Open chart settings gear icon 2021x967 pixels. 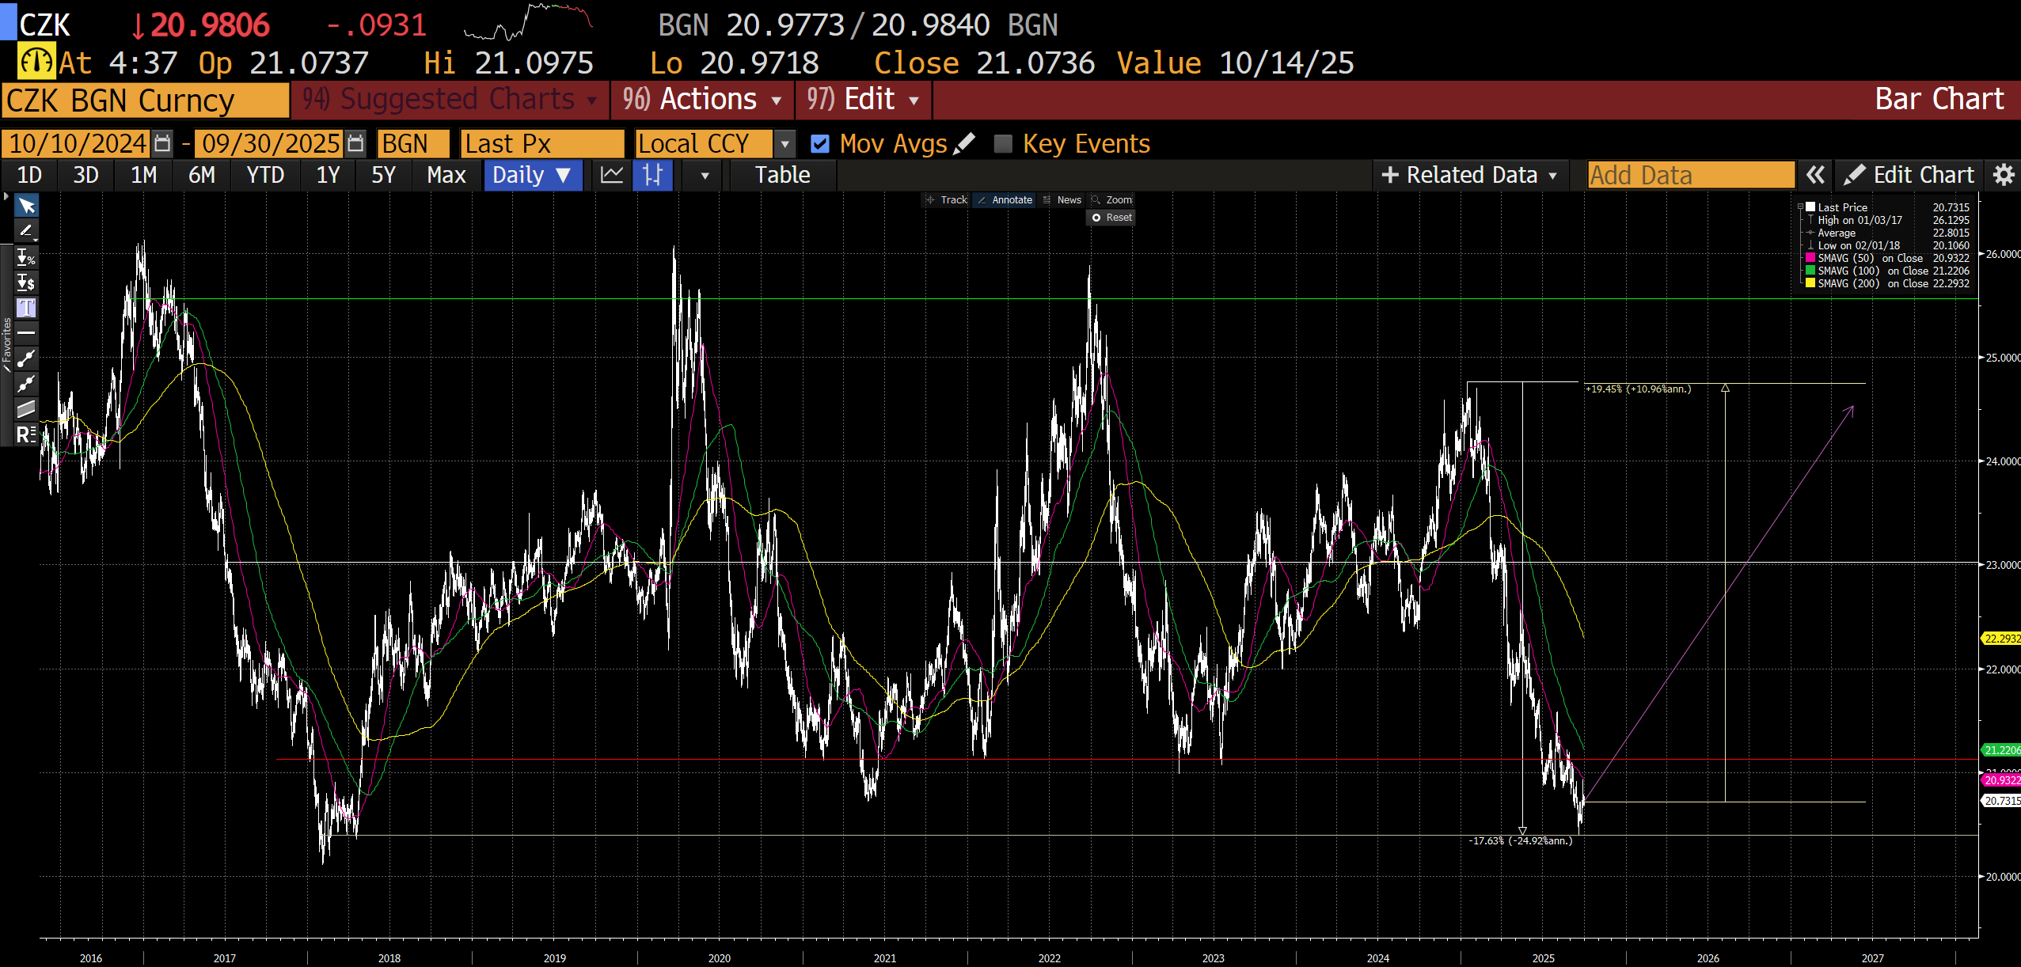2004,175
